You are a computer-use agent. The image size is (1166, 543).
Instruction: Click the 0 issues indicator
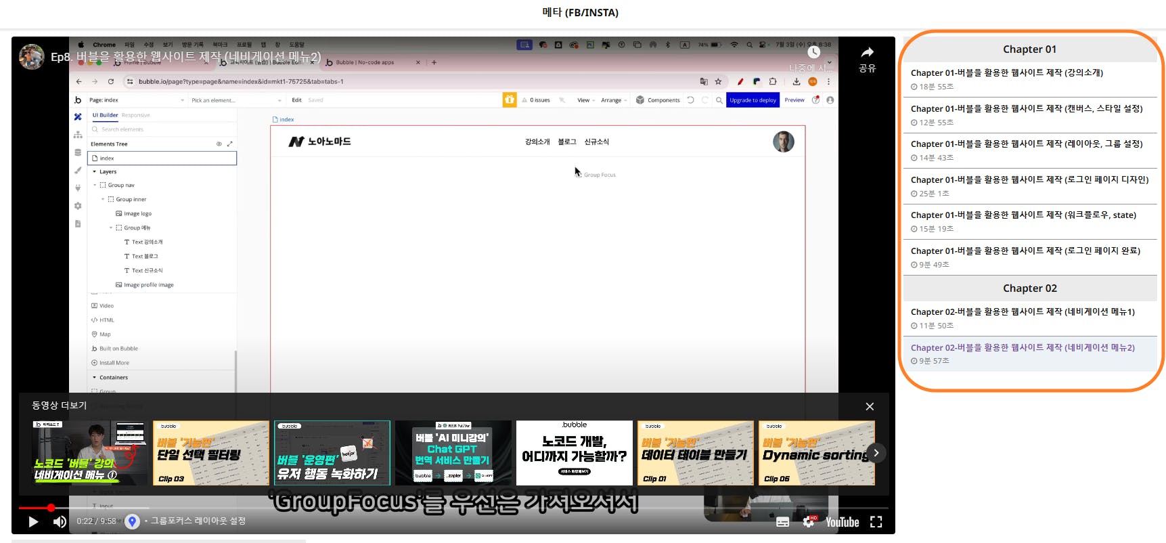[536, 100]
